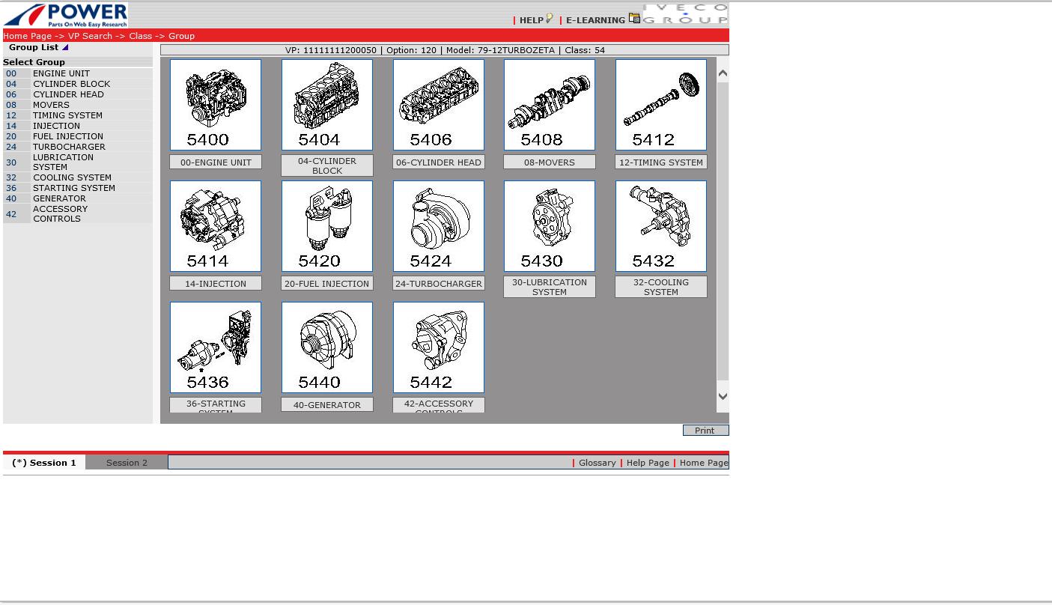Click Home Page in the breadcrumb
The image size is (1052, 605).
pos(28,36)
